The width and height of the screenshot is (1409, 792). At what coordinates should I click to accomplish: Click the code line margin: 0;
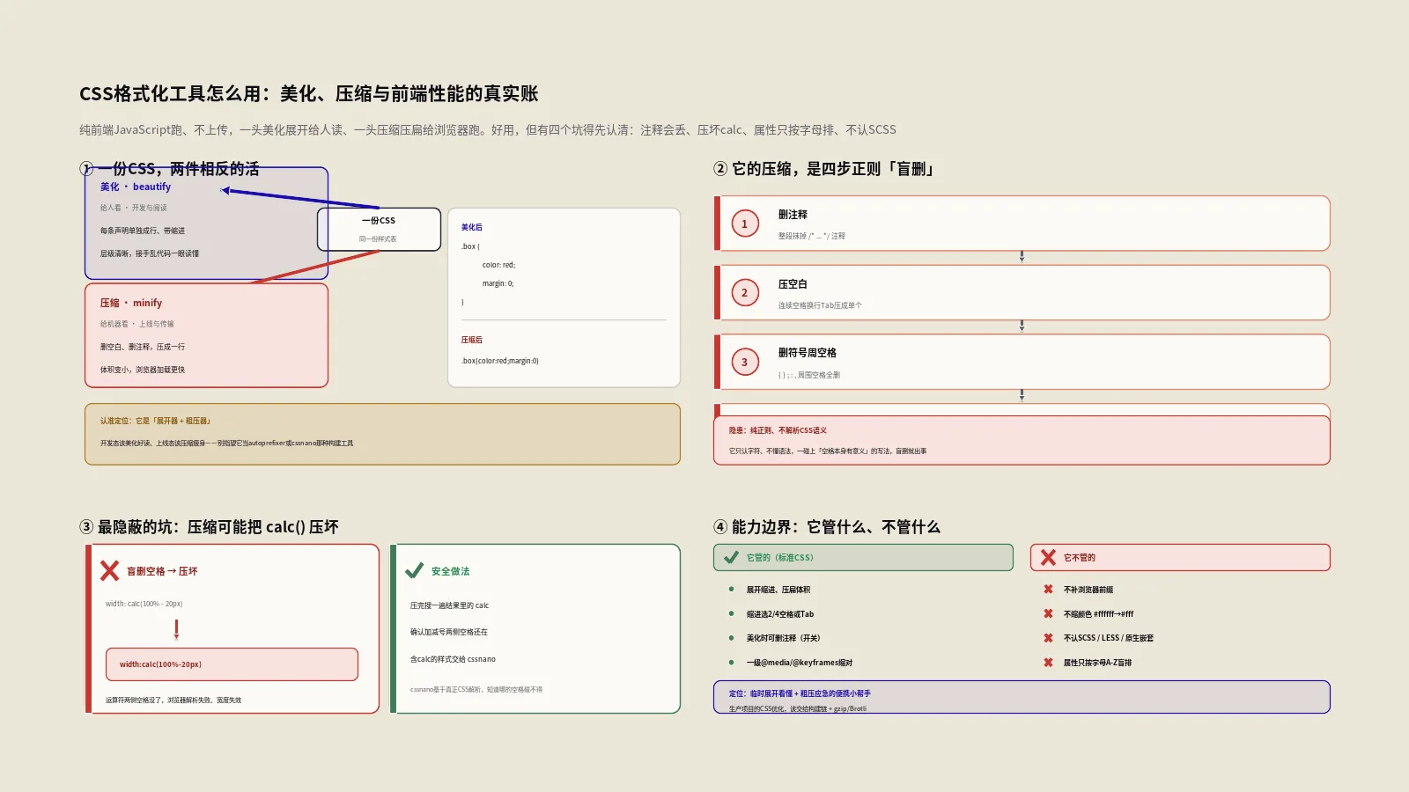[x=498, y=283]
